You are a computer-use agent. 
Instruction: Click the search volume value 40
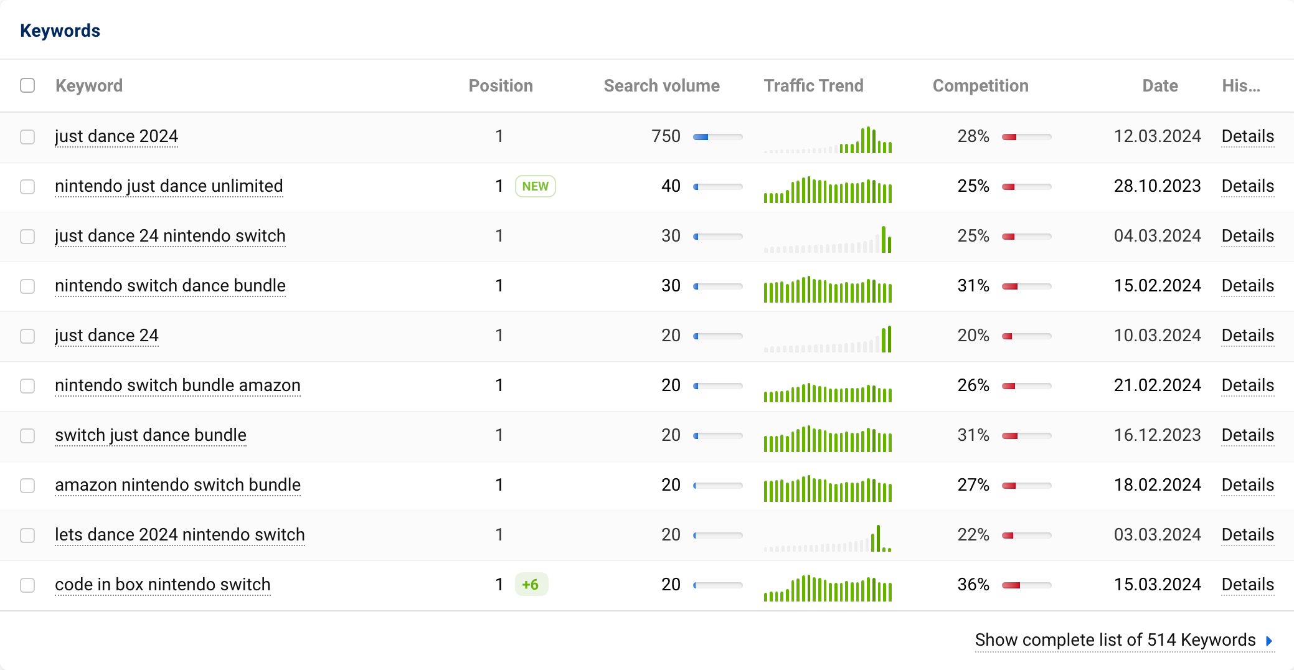point(671,186)
